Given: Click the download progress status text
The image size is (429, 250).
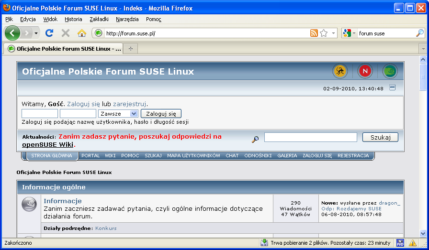Looking at the screenshot, I should point(330,243).
